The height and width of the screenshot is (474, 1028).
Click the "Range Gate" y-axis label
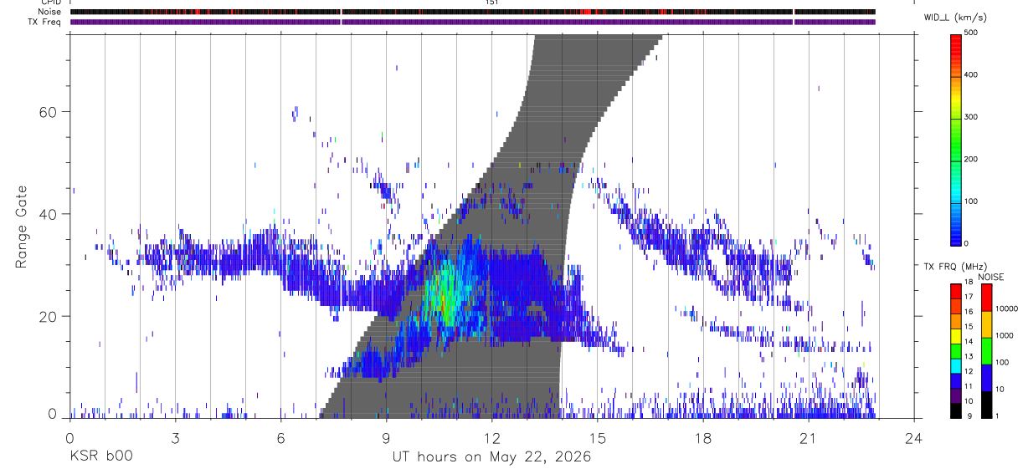click(x=21, y=227)
